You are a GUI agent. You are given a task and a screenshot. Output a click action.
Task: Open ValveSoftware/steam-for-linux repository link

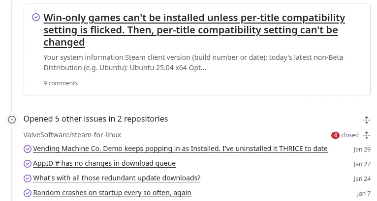(x=72, y=135)
